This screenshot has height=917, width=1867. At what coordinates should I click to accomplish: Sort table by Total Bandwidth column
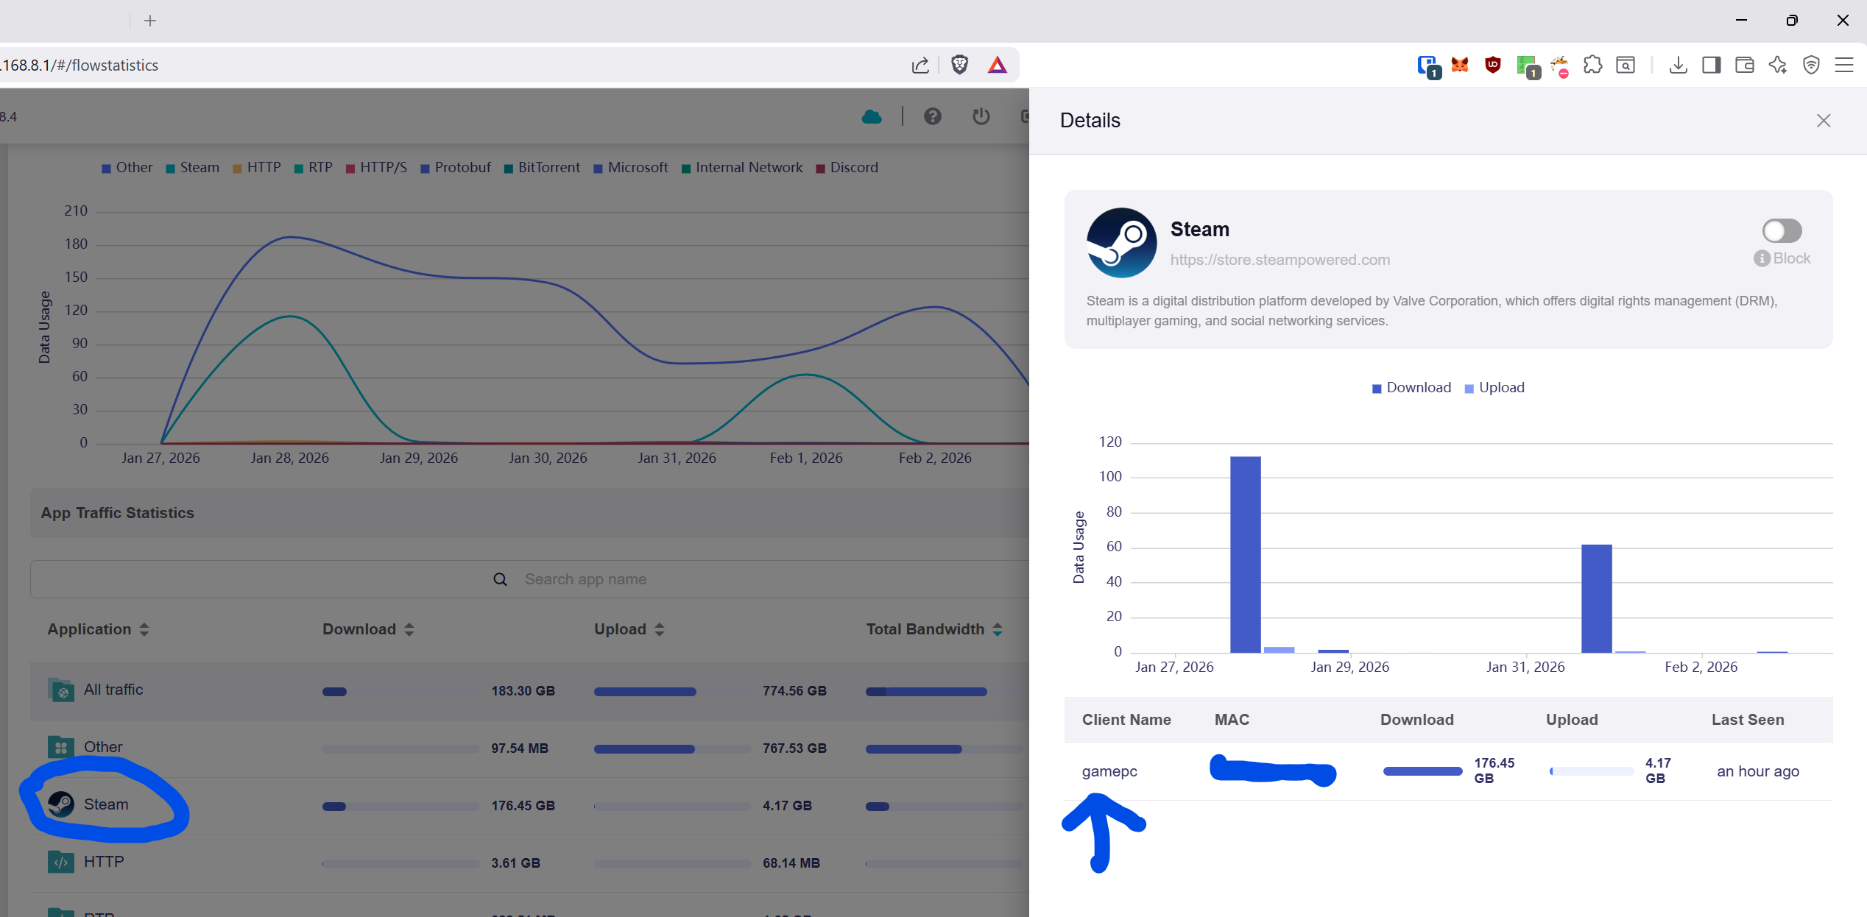(x=933, y=629)
